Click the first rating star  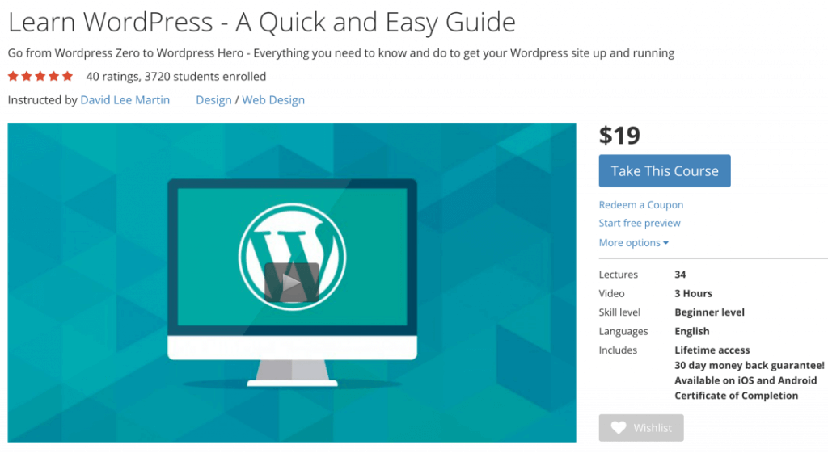pos(13,77)
